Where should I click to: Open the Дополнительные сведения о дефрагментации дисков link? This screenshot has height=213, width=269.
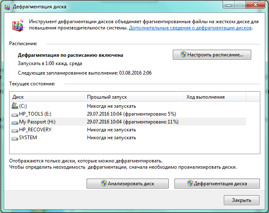(190, 28)
